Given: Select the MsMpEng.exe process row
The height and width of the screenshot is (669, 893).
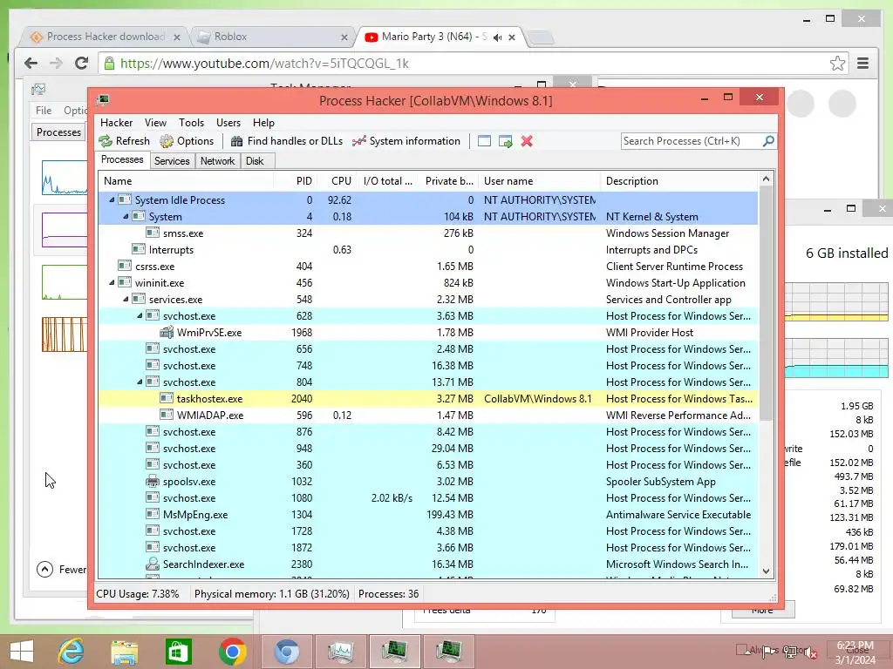Looking at the screenshot, I should coord(428,514).
